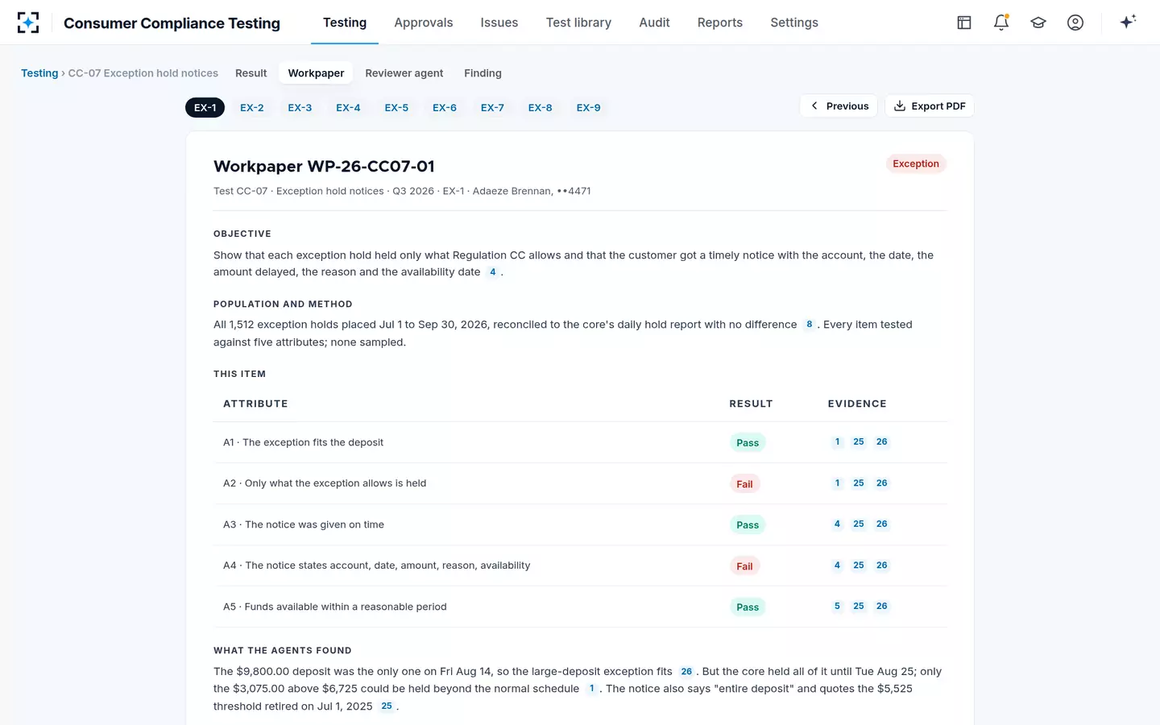
Task: Open the Audit navigation tab
Action: click(654, 23)
